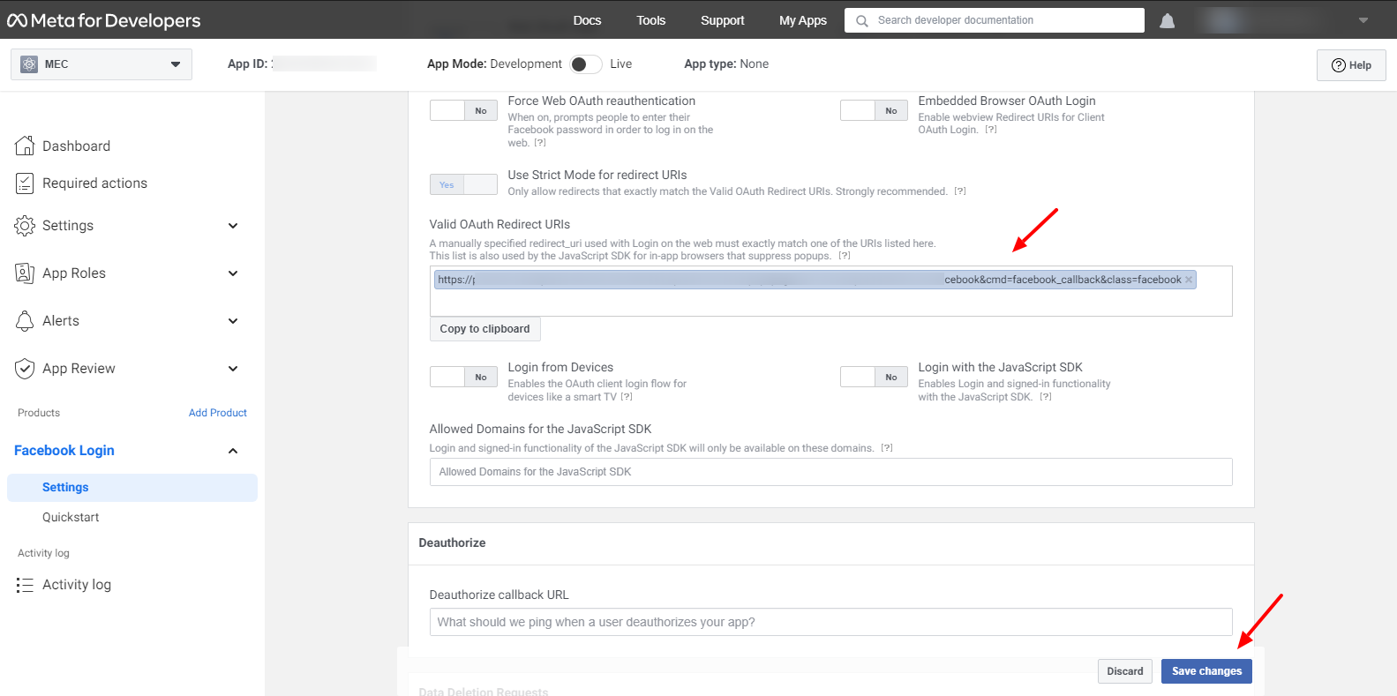Image resolution: width=1397 pixels, height=696 pixels.
Task: Click the Valid OAuth Redirect URIs input box
Action: point(831,291)
